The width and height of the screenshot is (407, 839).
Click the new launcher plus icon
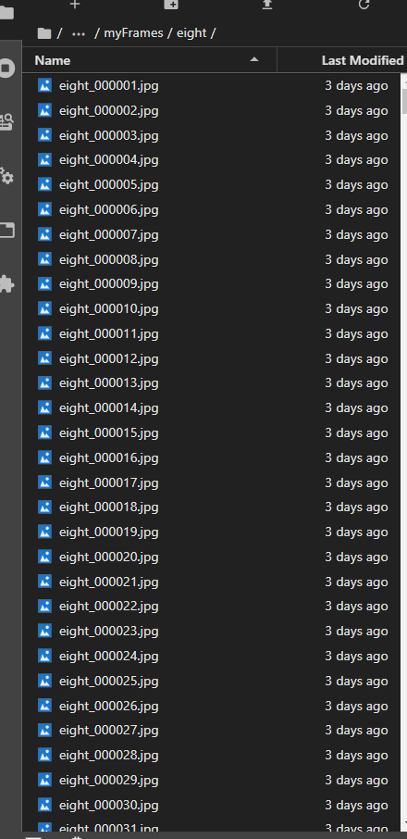click(x=75, y=5)
